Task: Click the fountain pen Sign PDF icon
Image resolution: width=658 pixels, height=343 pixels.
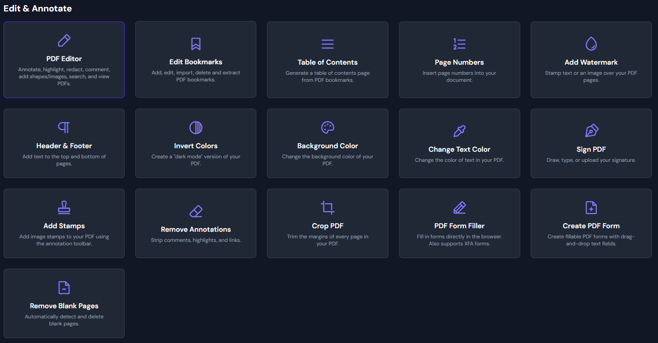Action: point(591,131)
